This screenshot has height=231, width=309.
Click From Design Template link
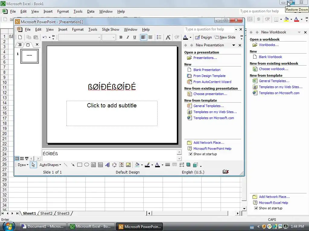tap(209, 76)
